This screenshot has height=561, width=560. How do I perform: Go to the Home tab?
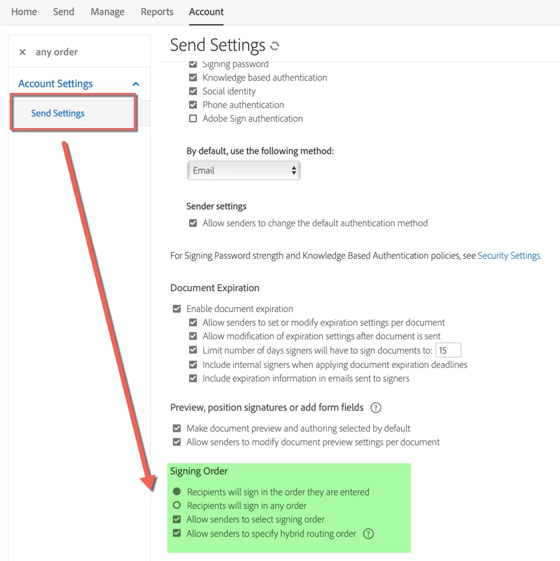24,12
